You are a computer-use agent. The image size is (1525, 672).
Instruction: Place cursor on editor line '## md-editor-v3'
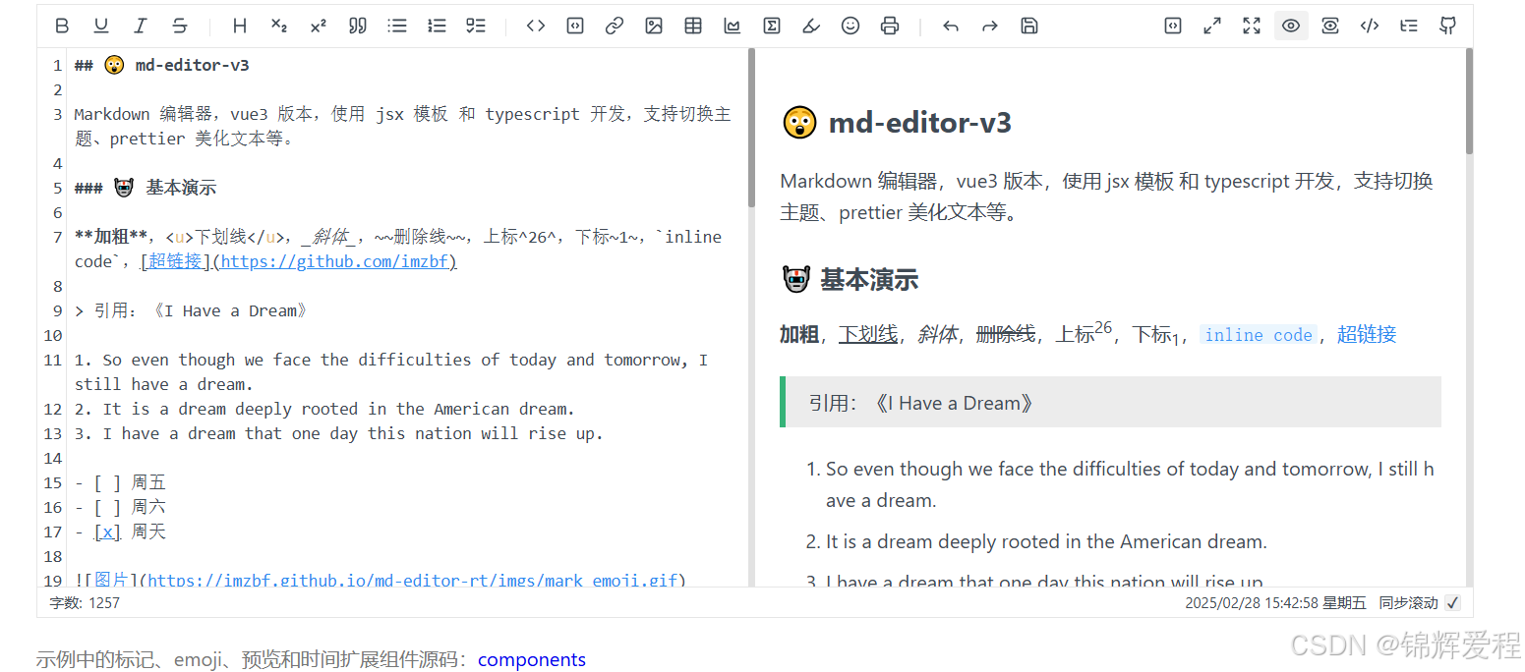[x=162, y=66]
